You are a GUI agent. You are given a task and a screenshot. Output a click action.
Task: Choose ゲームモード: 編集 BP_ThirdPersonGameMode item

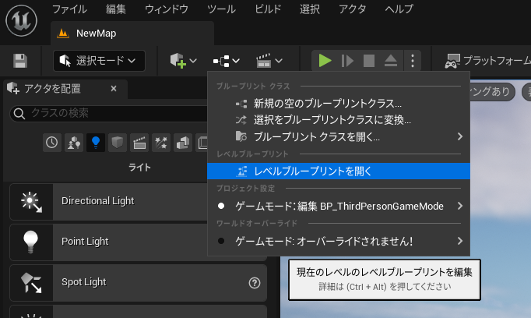pos(339,206)
